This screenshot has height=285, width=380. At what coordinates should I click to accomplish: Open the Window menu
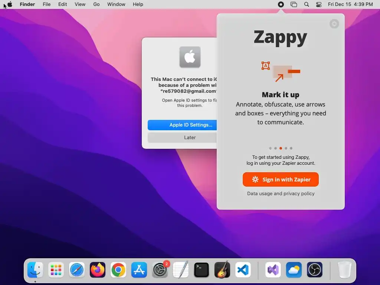click(116, 4)
